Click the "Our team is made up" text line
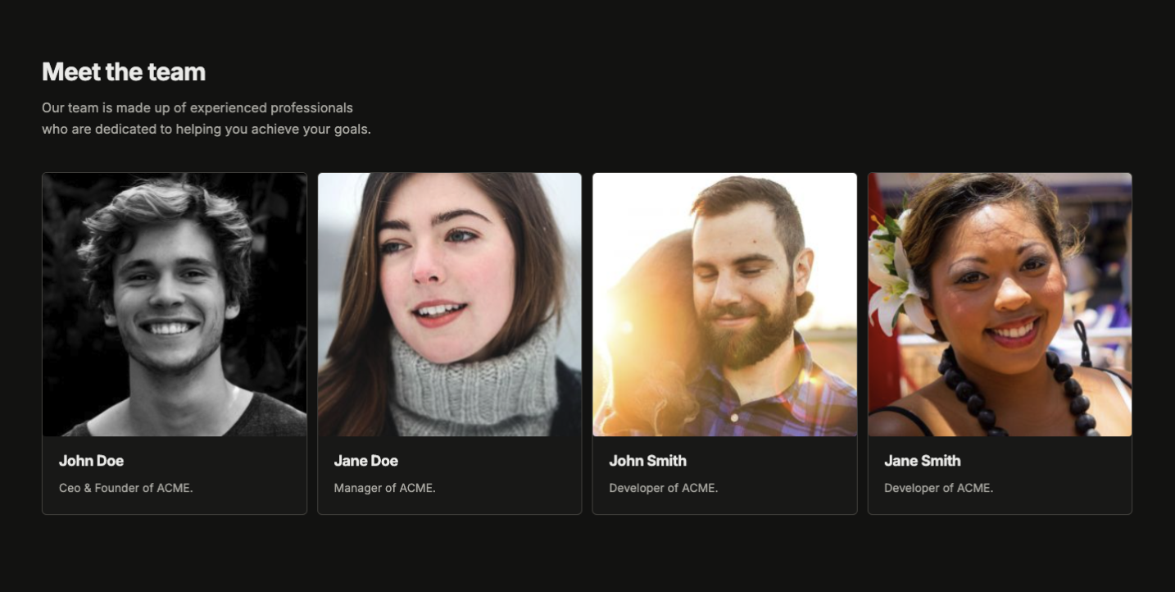Image resolution: width=1175 pixels, height=592 pixels. 197,107
